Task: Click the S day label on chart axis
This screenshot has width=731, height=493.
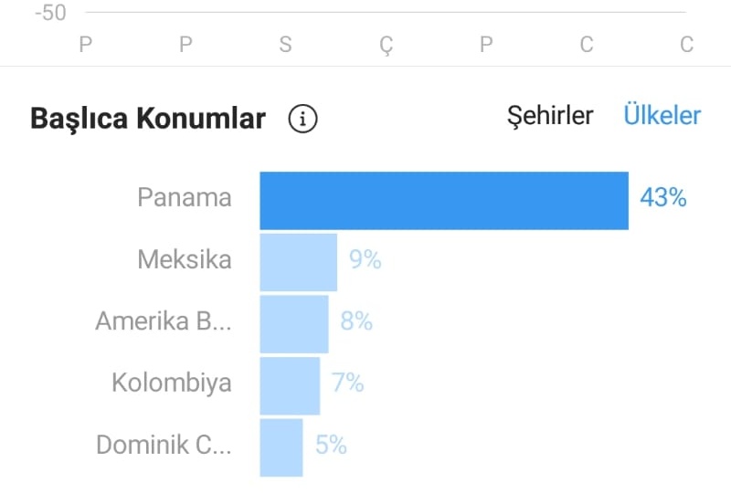Action: tap(285, 44)
